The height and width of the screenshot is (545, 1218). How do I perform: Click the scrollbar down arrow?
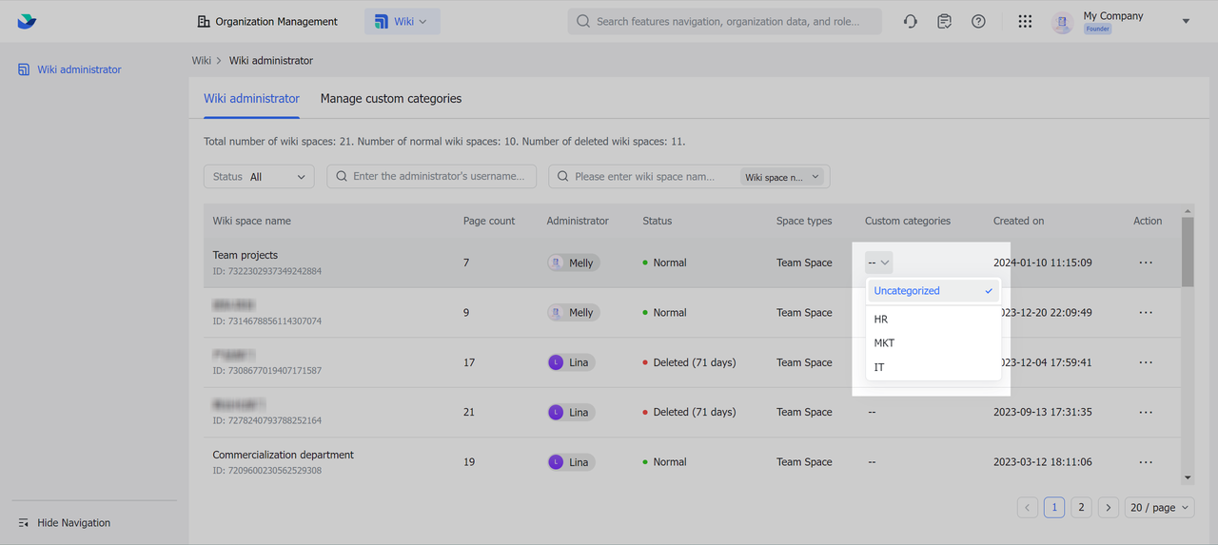[1188, 478]
